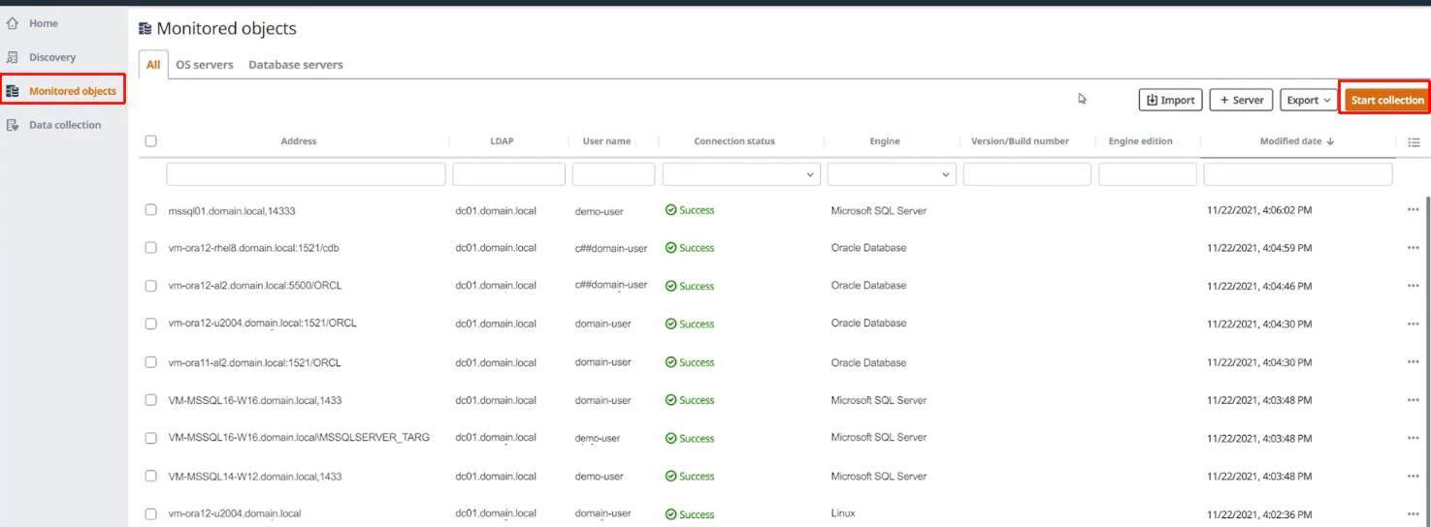Switch to the OS servers tab
The image size is (1431, 527).
tap(204, 65)
